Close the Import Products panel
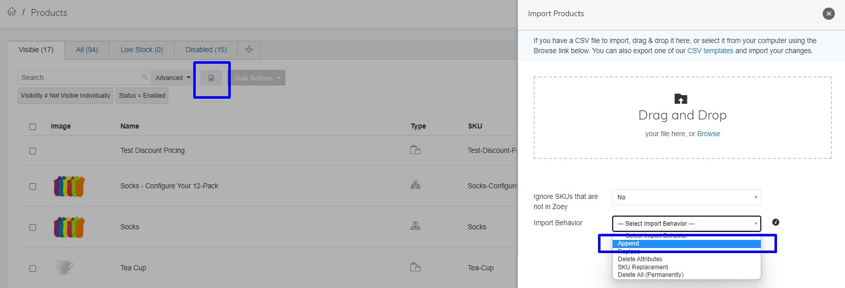Screen dimensions: 845x288 (x=829, y=14)
